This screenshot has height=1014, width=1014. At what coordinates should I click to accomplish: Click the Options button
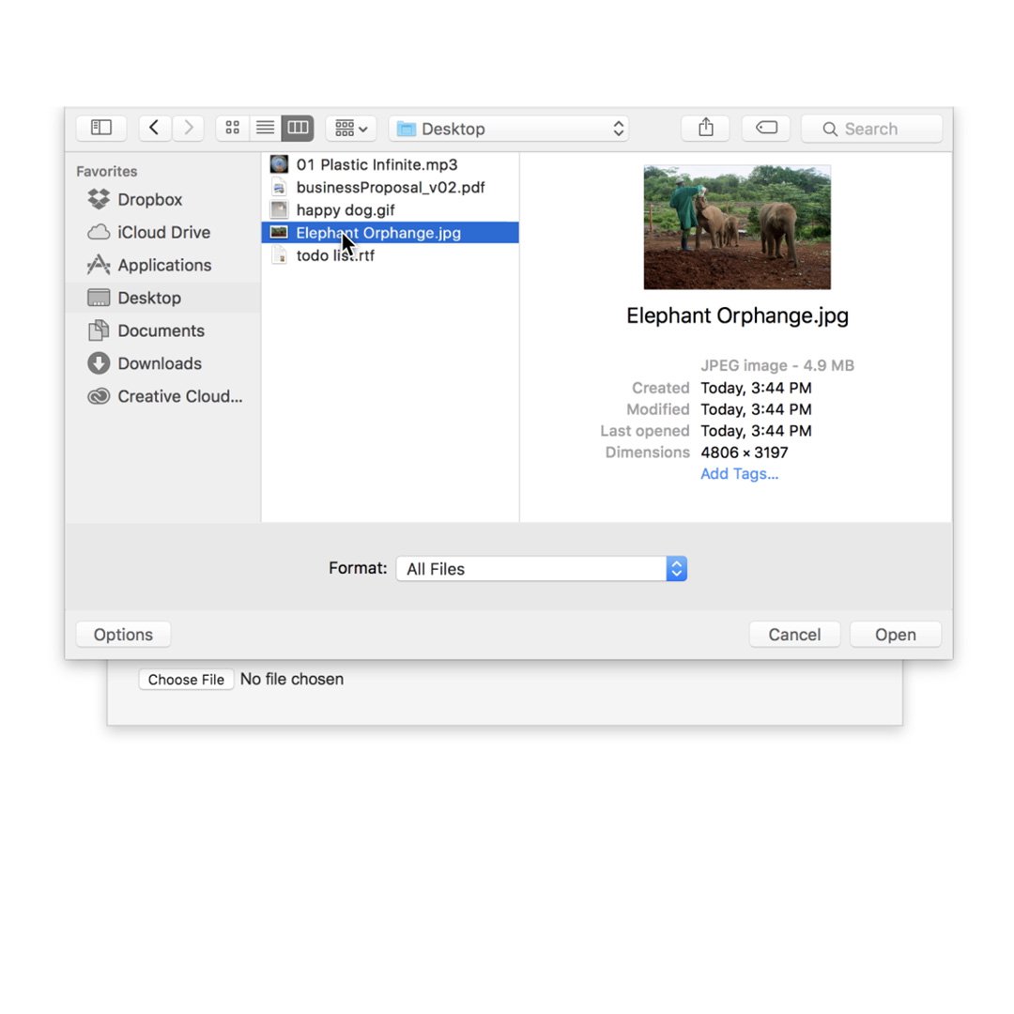tap(123, 635)
